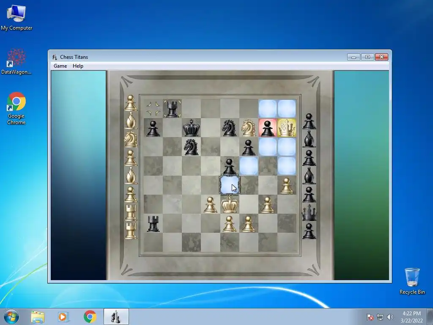The height and width of the screenshot is (325, 433).
Task: Maximize the Chess Titans window
Action: point(367,57)
